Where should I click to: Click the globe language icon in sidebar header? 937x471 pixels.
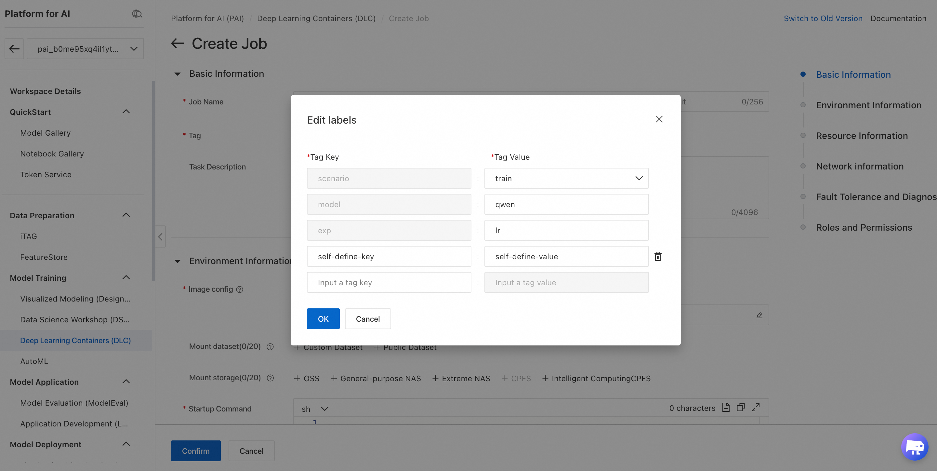pyautogui.click(x=137, y=14)
